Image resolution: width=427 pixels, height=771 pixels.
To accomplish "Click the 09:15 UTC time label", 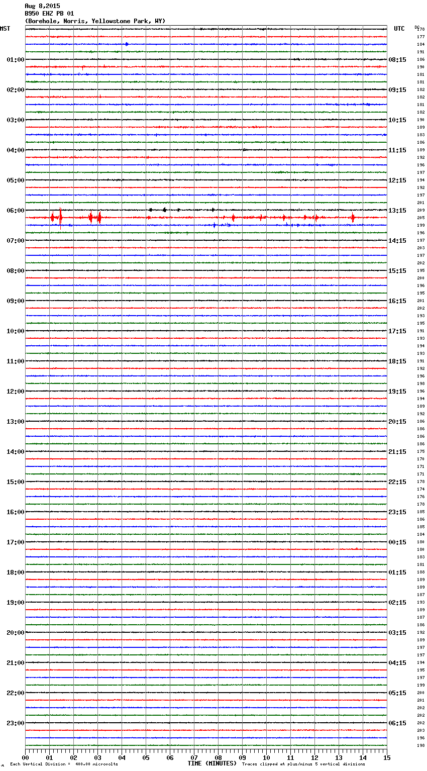I will (397, 90).
